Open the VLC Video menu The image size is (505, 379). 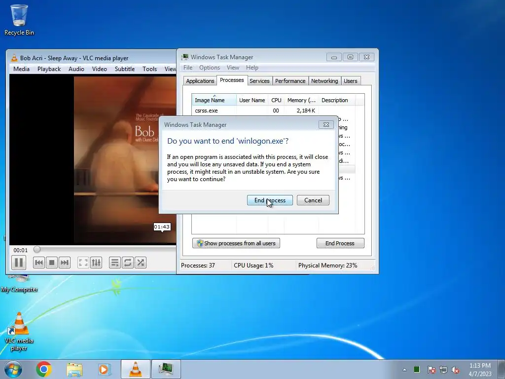pyautogui.click(x=100, y=69)
